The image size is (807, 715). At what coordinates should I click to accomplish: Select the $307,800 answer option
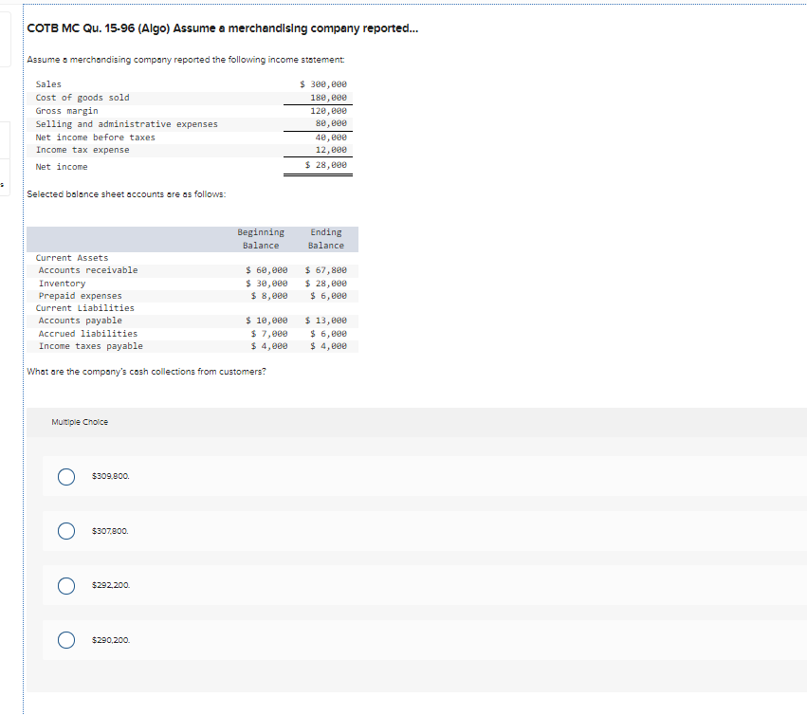pos(66,531)
